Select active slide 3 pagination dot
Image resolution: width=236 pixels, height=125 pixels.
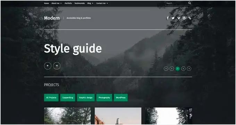(x=178, y=69)
